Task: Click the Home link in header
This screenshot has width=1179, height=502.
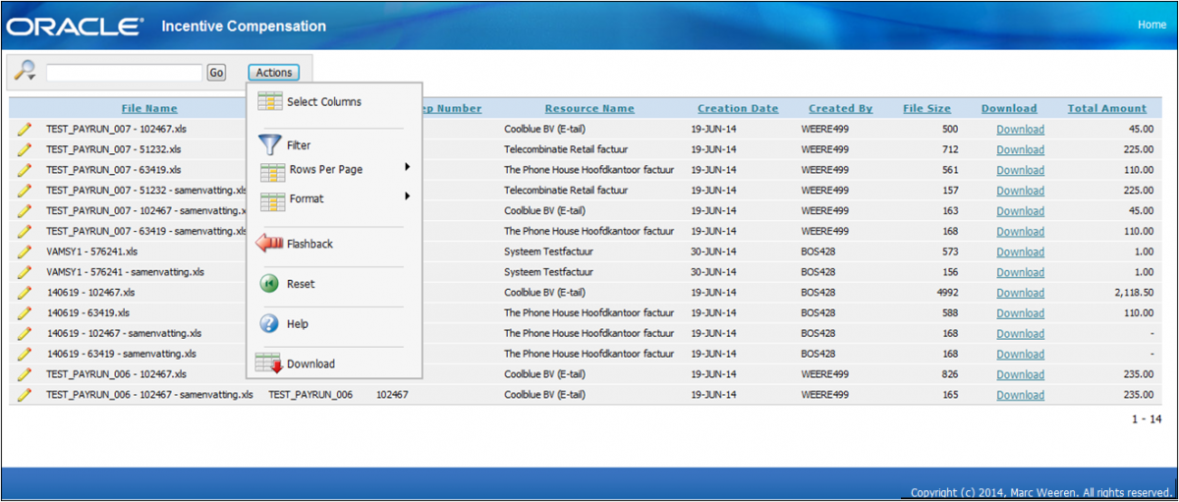Action: point(1151,25)
